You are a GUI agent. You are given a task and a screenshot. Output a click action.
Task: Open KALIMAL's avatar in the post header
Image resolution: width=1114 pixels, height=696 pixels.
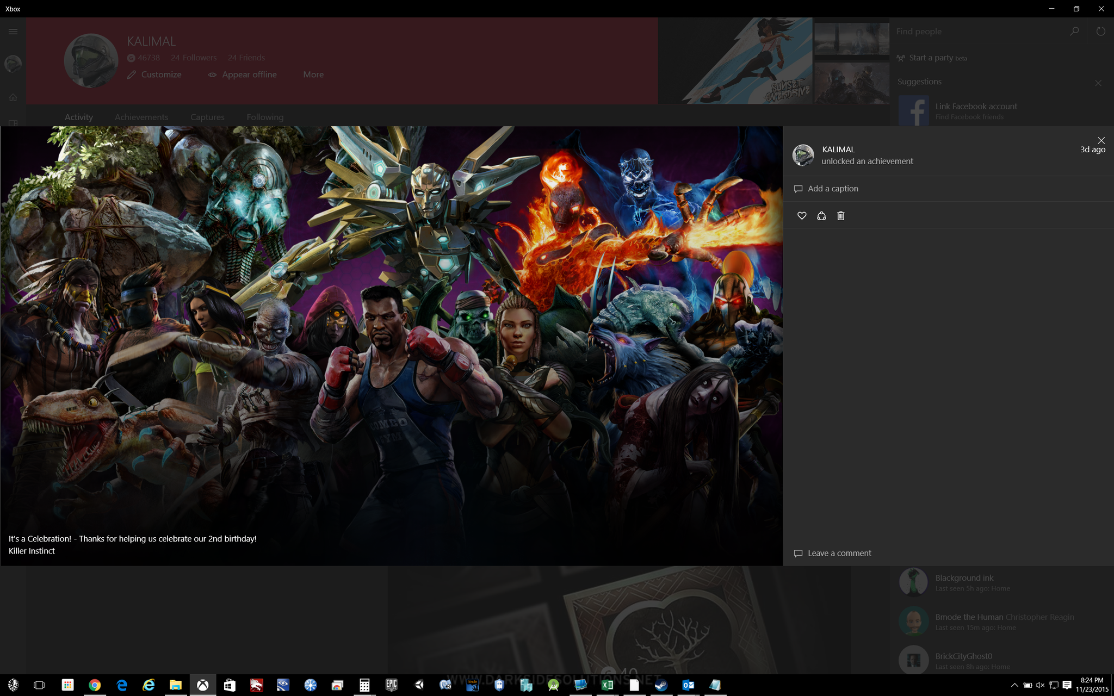803,155
